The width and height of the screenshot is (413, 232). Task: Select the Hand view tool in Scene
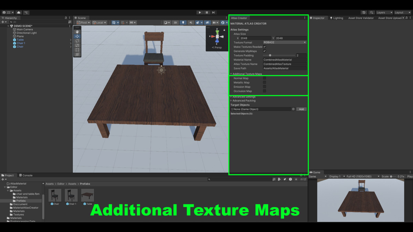coord(77,32)
